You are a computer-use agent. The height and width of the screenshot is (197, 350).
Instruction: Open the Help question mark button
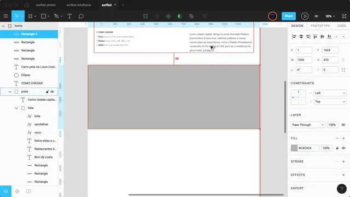click(341, 189)
